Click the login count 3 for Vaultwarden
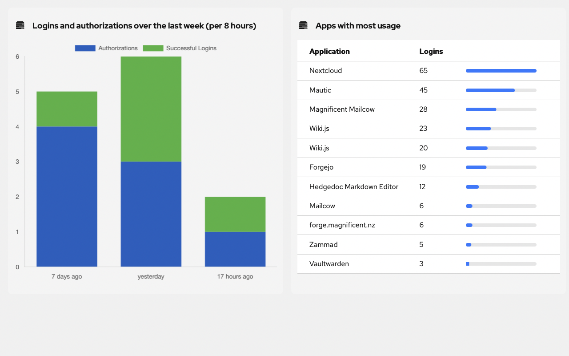 point(421,264)
